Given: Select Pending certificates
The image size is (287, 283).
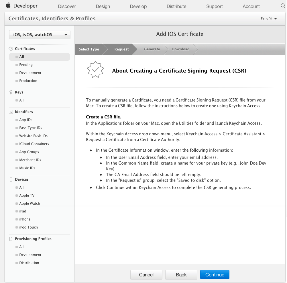Looking at the screenshot, I should [26, 65].
